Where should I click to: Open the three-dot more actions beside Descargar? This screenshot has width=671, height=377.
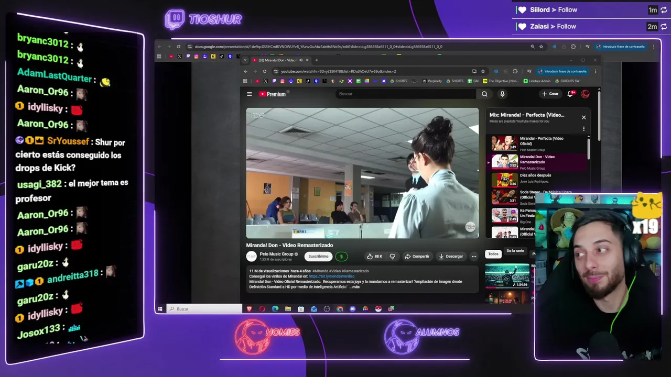(x=474, y=257)
